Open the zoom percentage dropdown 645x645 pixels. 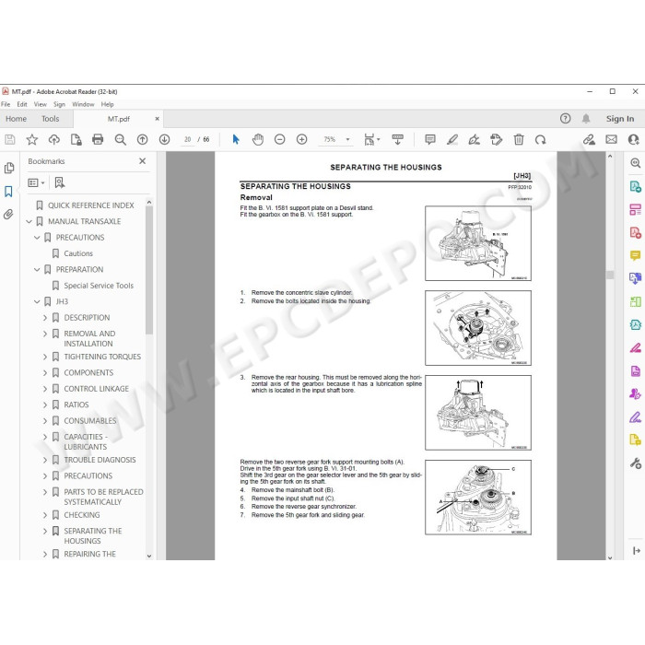[348, 139]
